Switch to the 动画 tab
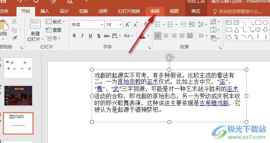This screenshot has height=143, width=270. point(103,11)
